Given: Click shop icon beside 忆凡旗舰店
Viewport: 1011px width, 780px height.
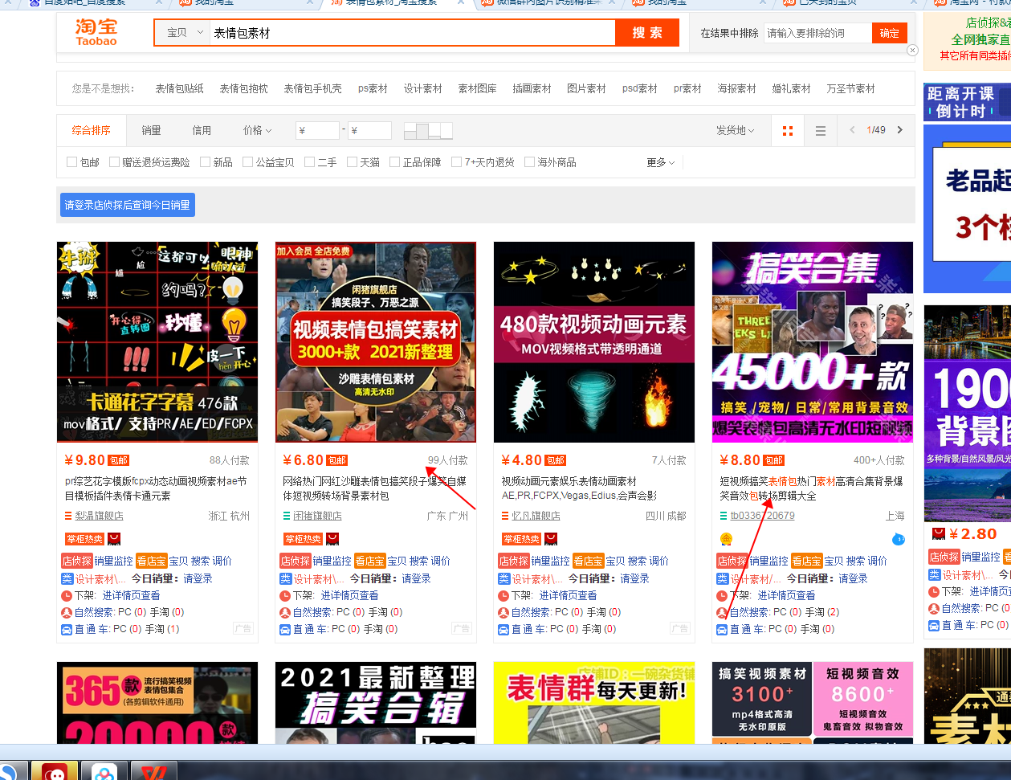Looking at the screenshot, I should click(x=505, y=517).
